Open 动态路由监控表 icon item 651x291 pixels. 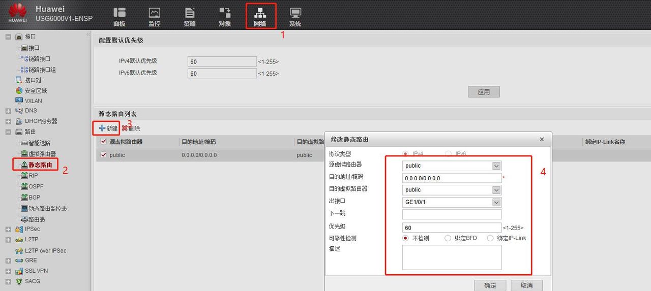point(24,208)
